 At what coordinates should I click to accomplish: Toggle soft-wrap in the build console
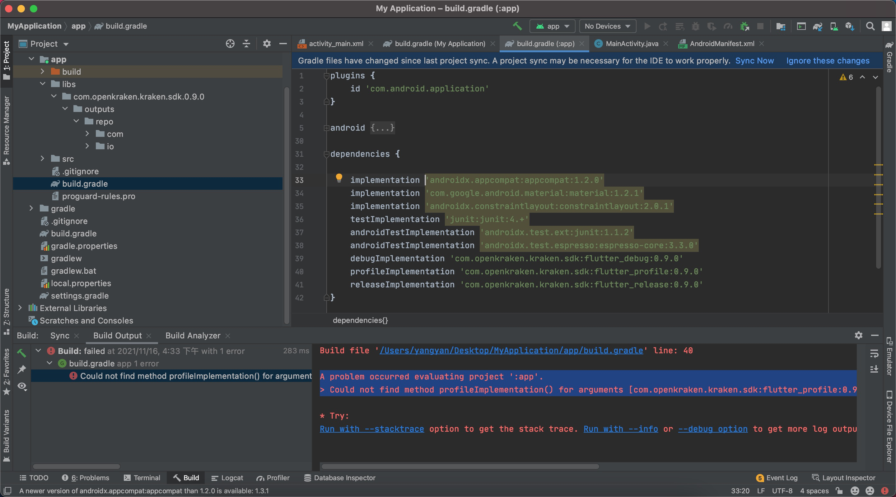[875, 354]
